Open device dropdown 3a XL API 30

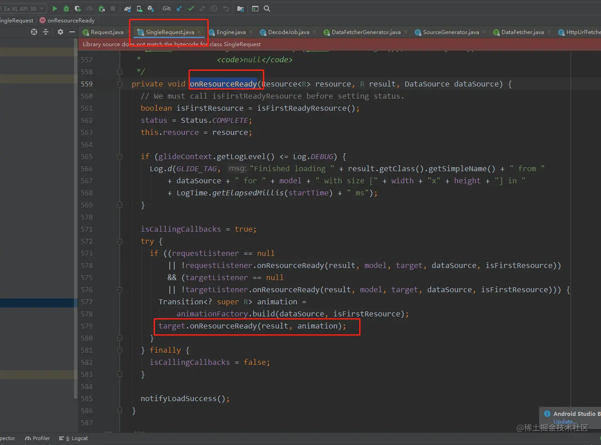(x=23, y=9)
